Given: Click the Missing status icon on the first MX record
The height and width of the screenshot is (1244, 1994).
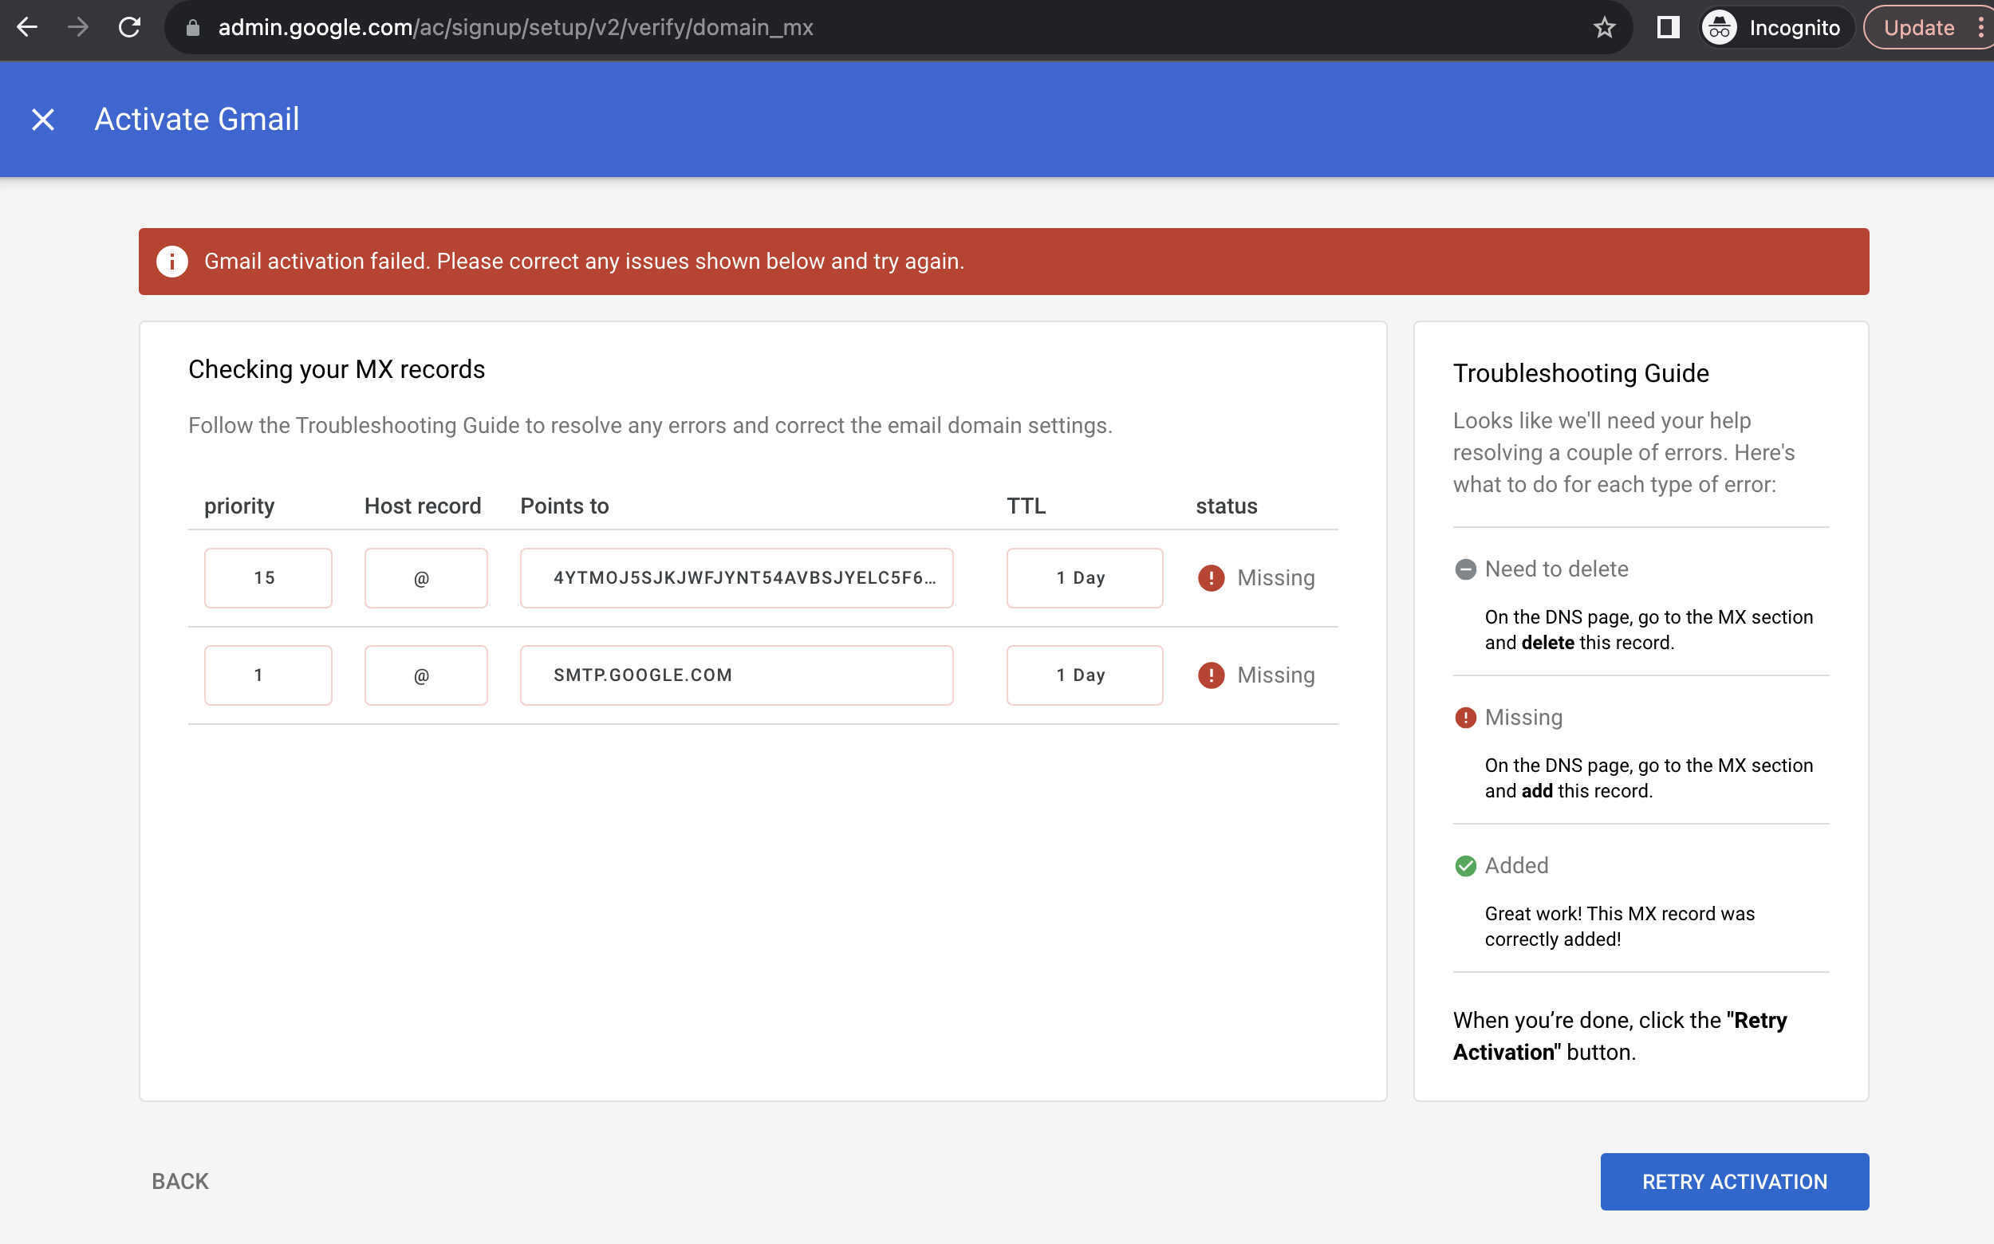Looking at the screenshot, I should click(x=1210, y=577).
